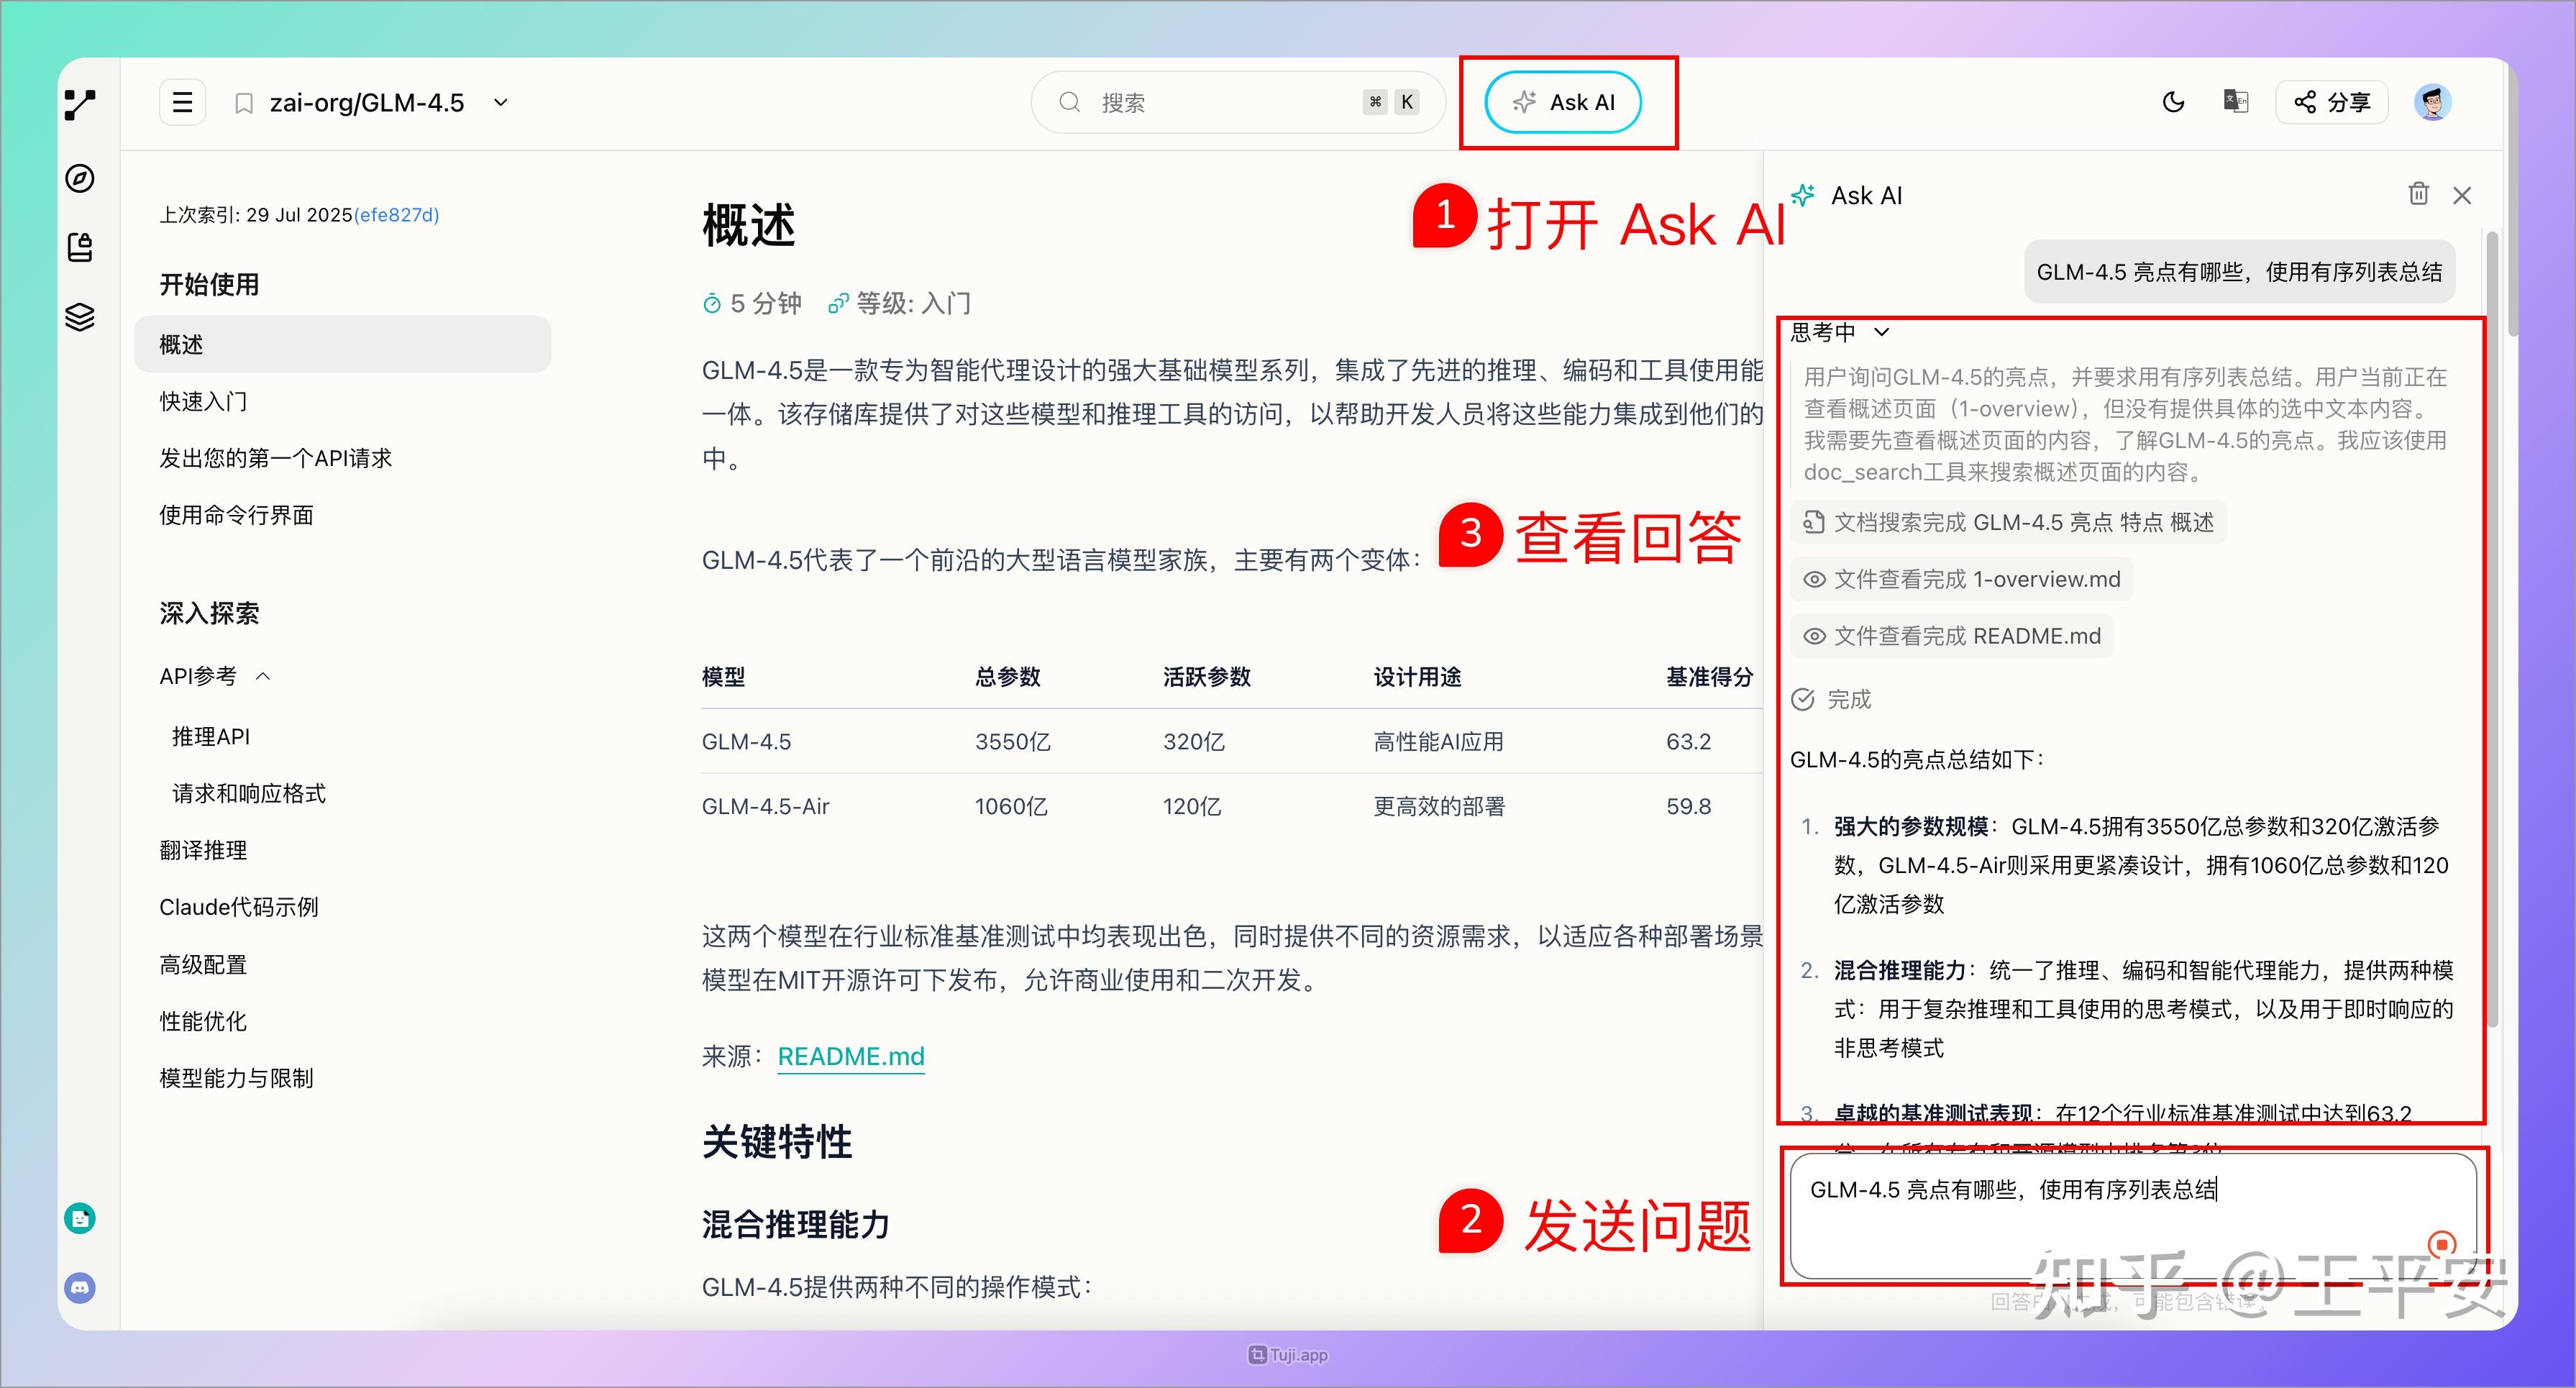Select the compass explore icon in the left sidebar
The image size is (2576, 1388).
[79, 179]
